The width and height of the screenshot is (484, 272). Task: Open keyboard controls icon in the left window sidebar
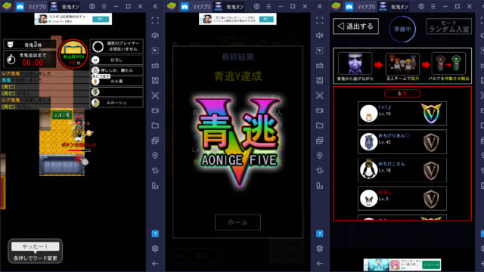[x=155, y=66]
